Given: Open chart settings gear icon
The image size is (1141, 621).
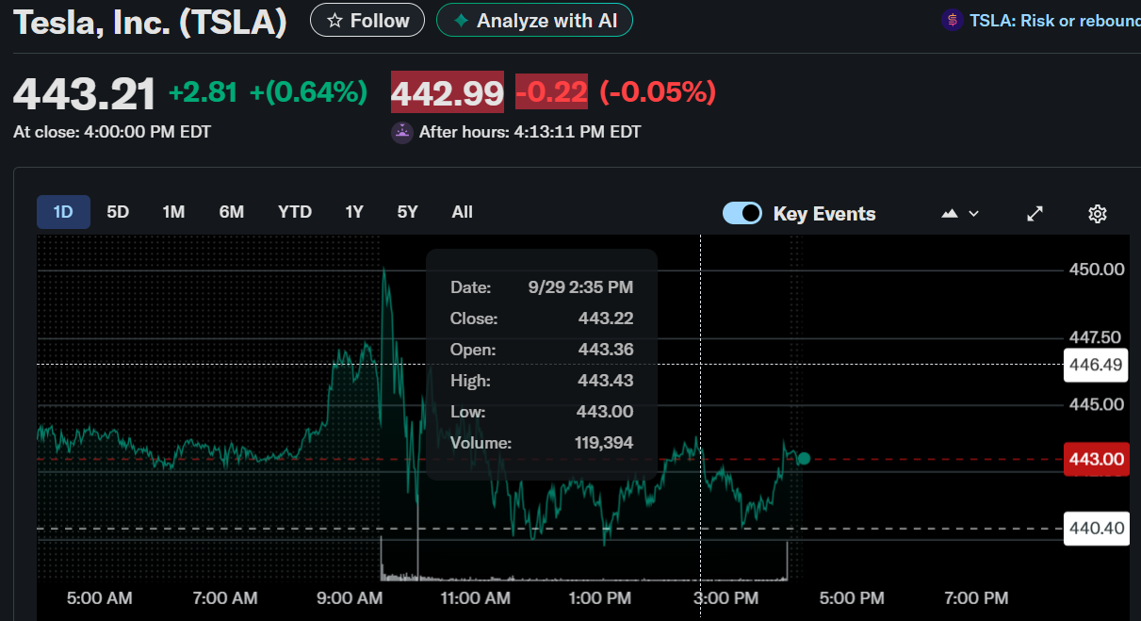Looking at the screenshot, I should pos(1097,214).
